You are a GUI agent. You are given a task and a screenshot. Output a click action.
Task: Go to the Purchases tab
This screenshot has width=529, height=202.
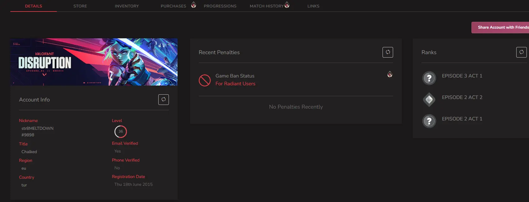pyautogui.click(x=173, y=6)
